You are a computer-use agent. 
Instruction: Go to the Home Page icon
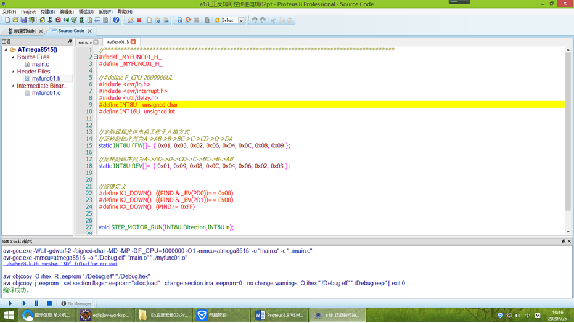tap(42, 20)
